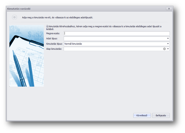Click the back arrow icon in the header

[x=14, y=17]
